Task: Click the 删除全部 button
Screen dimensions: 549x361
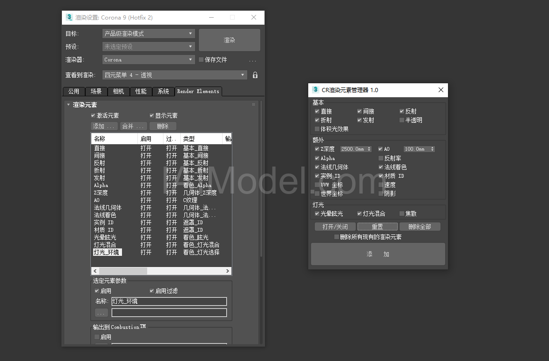Action: click(420, 227)
